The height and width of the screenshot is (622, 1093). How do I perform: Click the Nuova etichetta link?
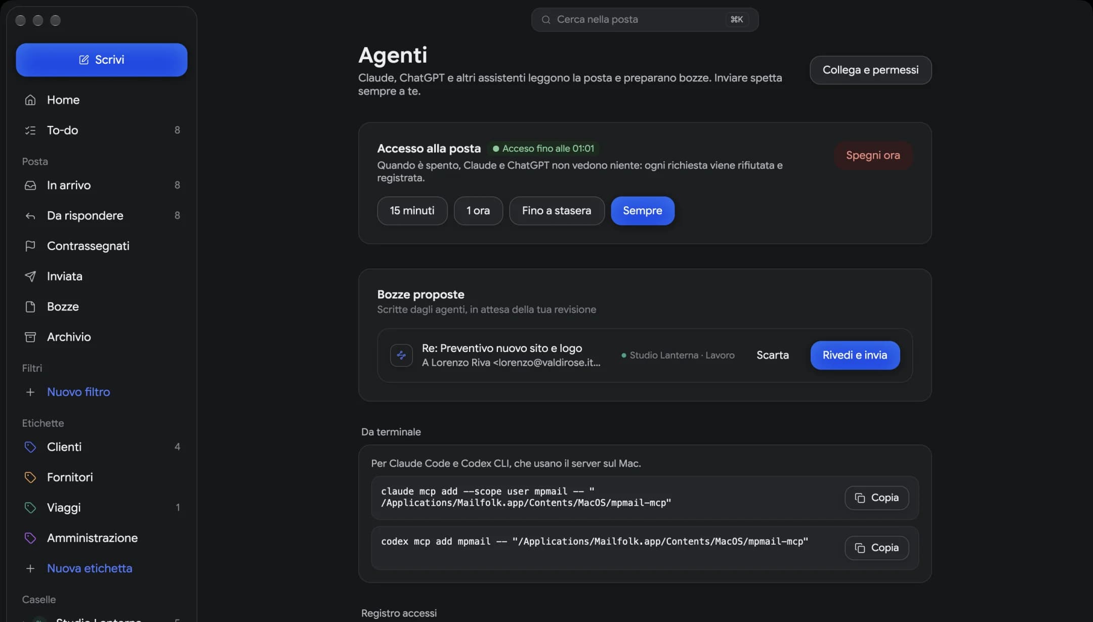tap(90, 568)
